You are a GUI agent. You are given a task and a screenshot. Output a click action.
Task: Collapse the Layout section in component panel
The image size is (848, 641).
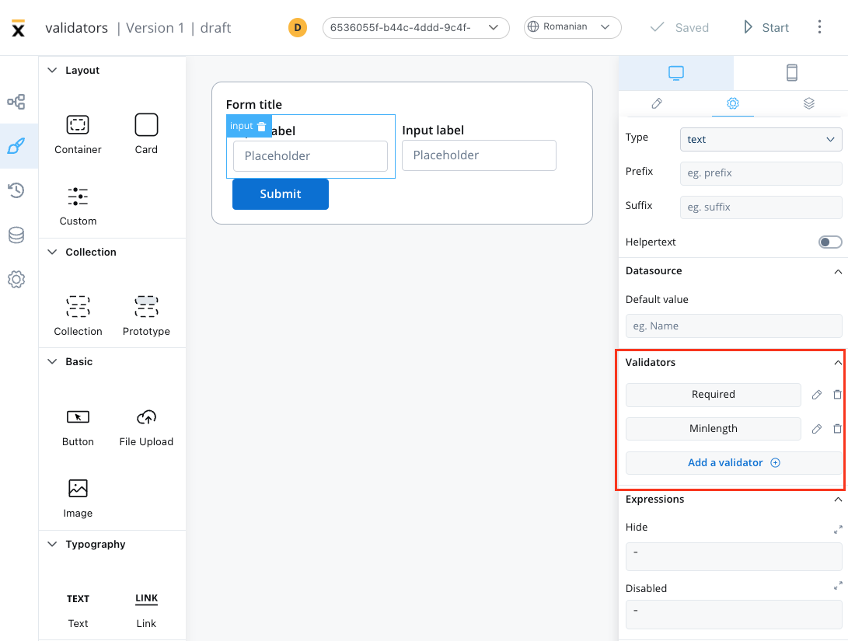[53, 70]
